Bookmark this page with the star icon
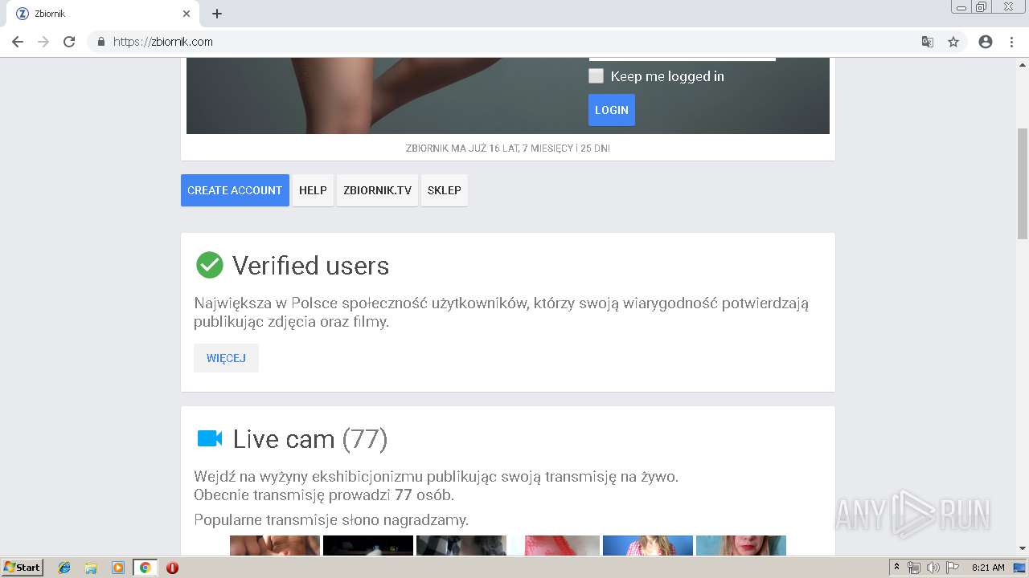Viewport: 1029px width, 578px height. 953,42
